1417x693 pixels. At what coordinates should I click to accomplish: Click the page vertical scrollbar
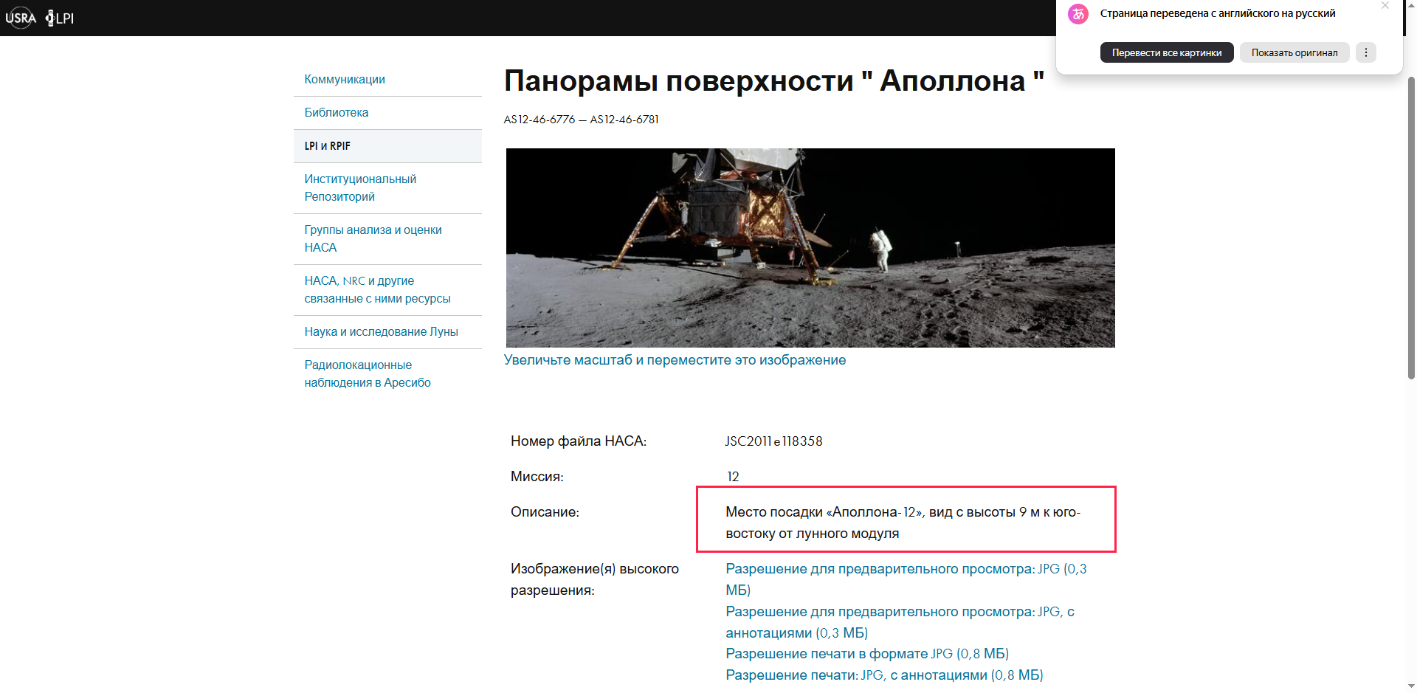(x=1411, y=221)
